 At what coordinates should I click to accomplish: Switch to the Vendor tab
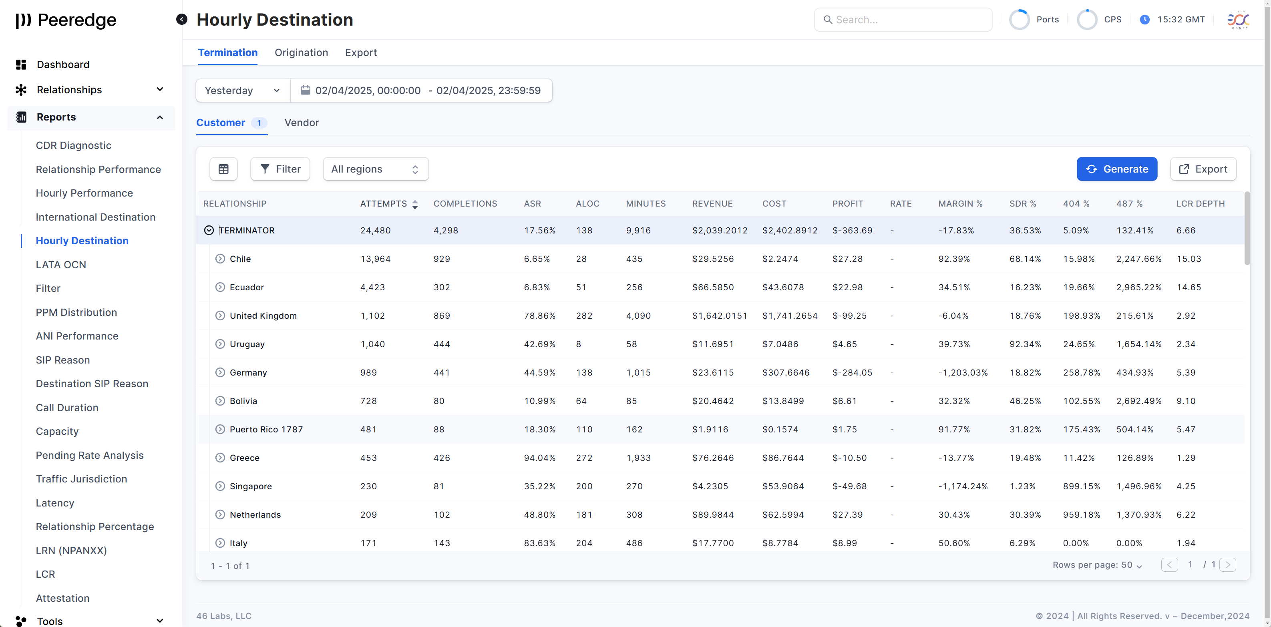coord(302,123)
